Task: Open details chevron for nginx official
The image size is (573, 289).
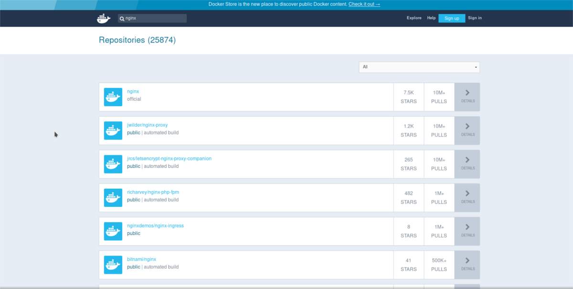Action: tap(467, 93)
